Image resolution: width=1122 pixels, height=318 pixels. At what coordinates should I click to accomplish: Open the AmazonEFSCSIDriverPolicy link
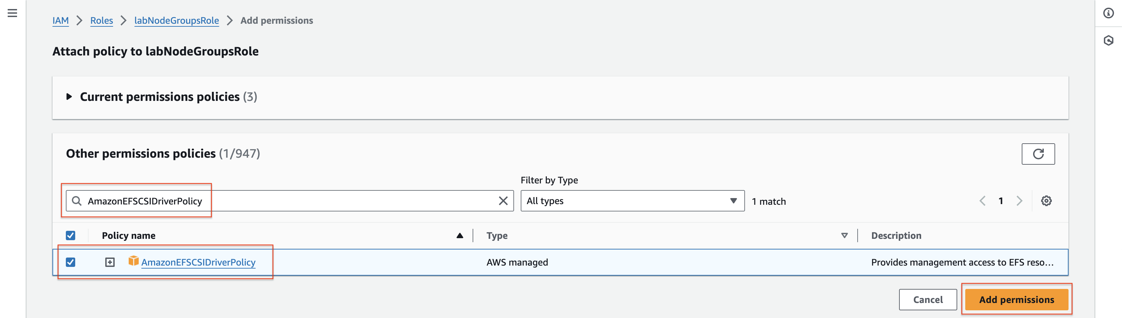tap(198, 262)
